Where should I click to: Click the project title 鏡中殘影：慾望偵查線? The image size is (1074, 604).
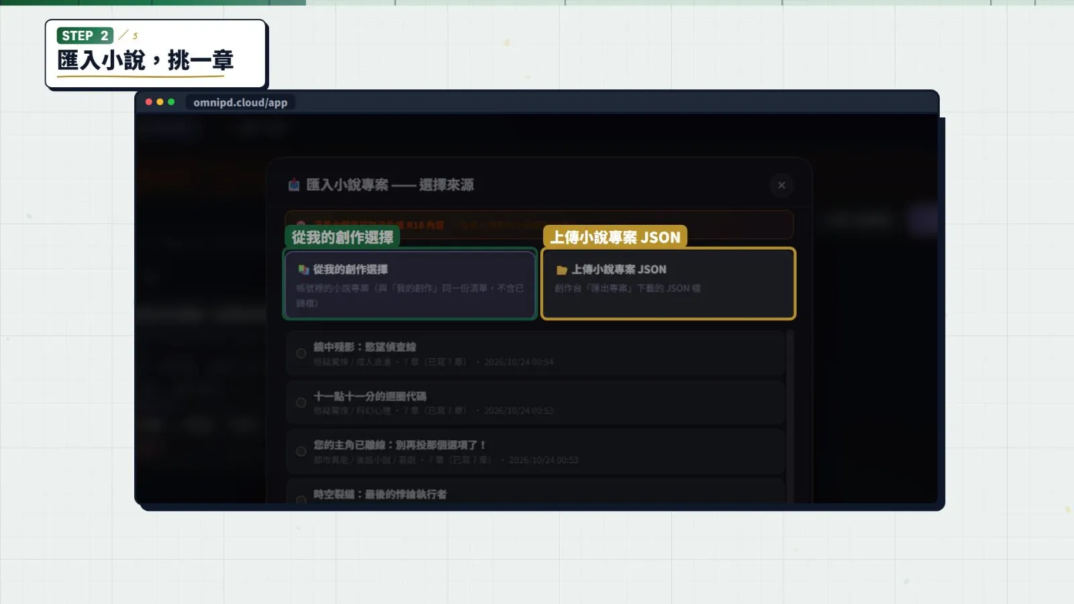click(x=364, y=347)
